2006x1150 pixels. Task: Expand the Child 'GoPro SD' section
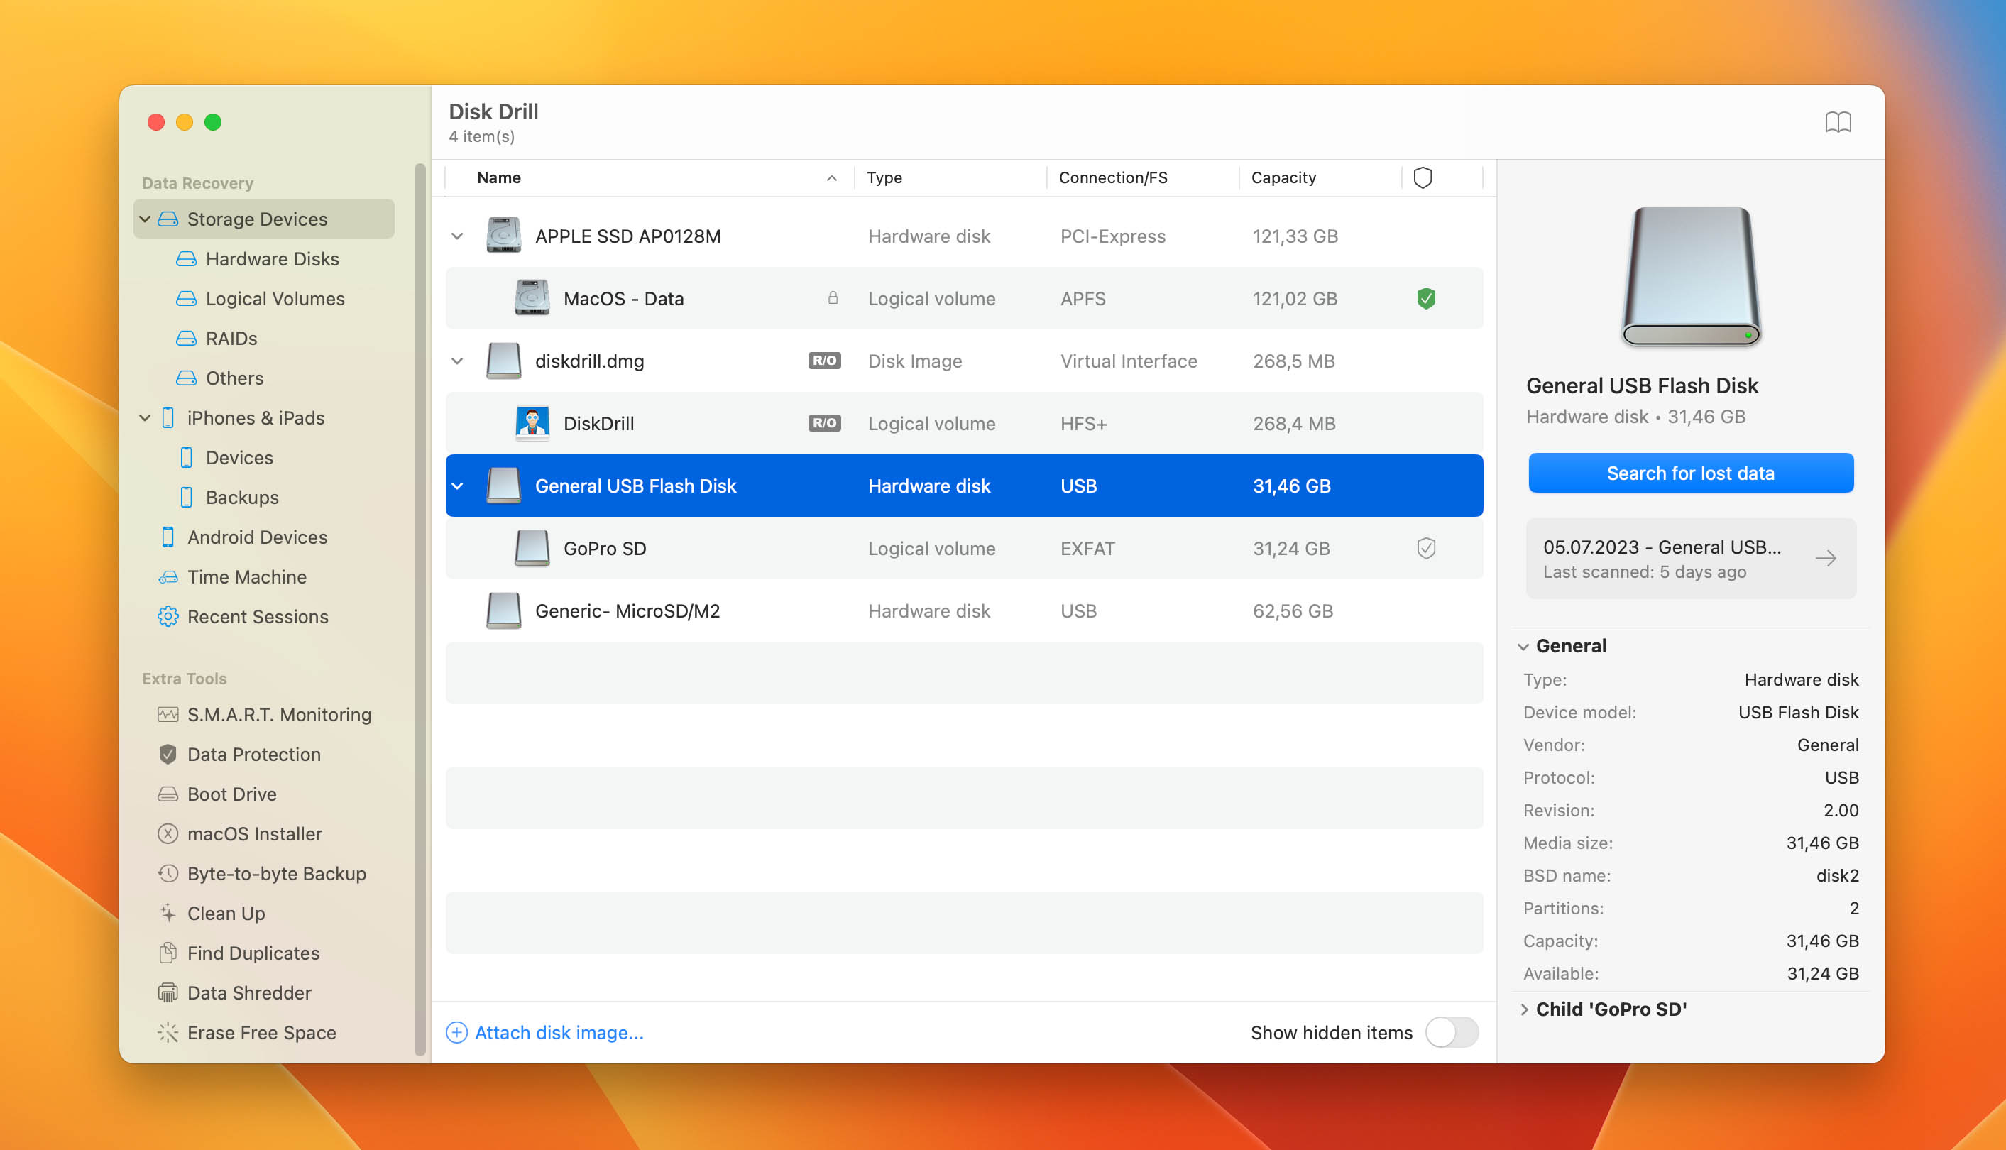coord(1525,1008)
